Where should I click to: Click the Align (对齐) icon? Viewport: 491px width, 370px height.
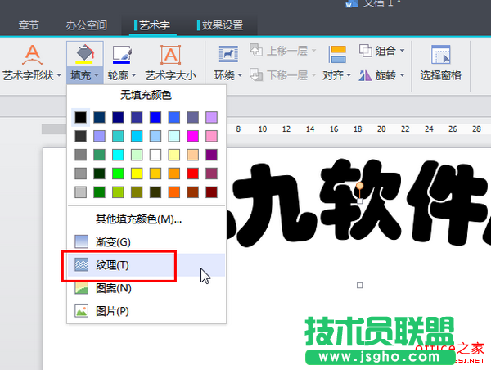click(x=337, y=55)
